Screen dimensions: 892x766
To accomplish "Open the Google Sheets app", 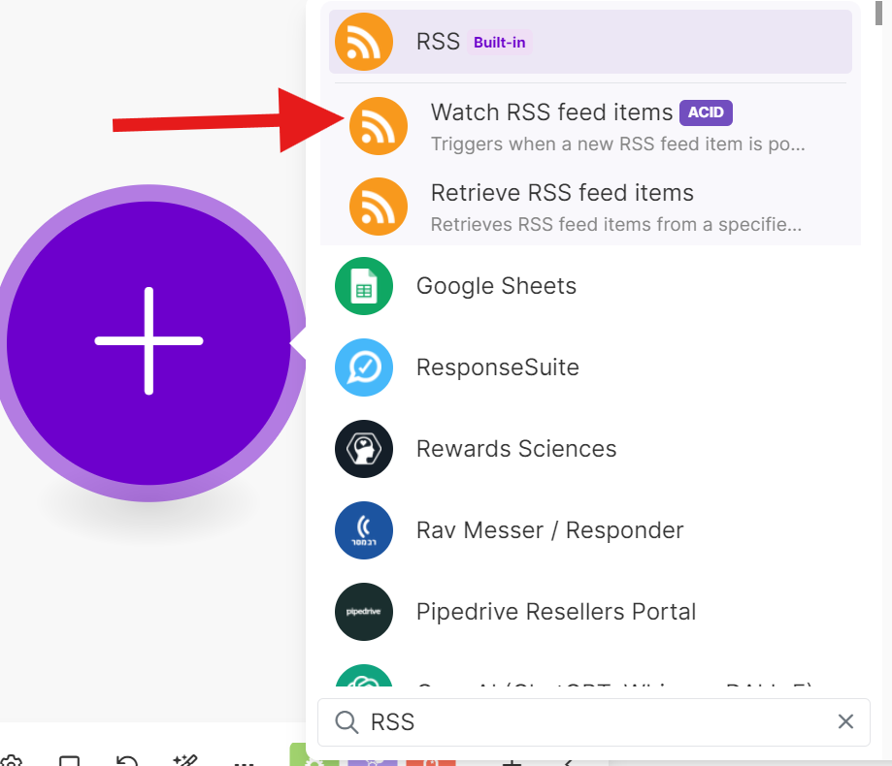I will click(590, 286).
